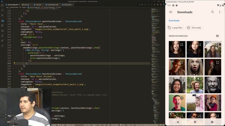Open thumbnail of child in orange hat
The width and height of the screenshot is (225, 126).
[x=213, y=103]
